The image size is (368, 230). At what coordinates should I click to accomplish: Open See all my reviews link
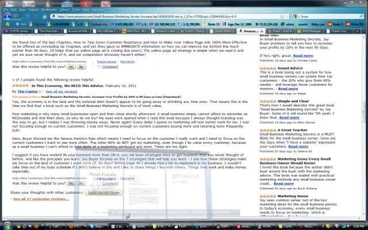[x=62, y=91]
